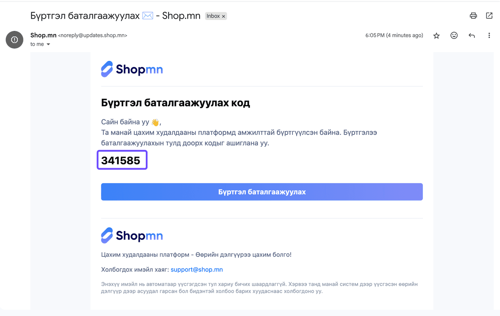Click the Бүртгэл баталгаажуулах button
500x316 pixels.
(x=262, y=192)
